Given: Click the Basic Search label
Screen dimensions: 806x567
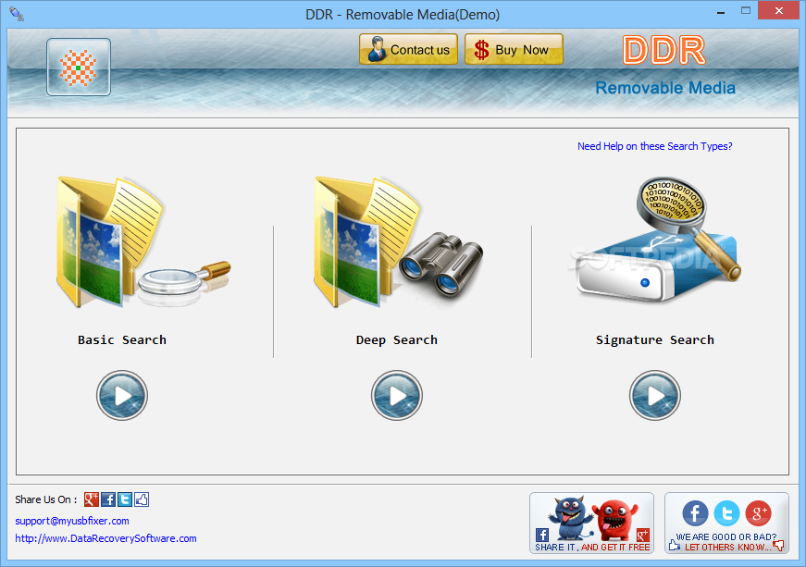Looking at the screenshot, I should tap(122, 340).
